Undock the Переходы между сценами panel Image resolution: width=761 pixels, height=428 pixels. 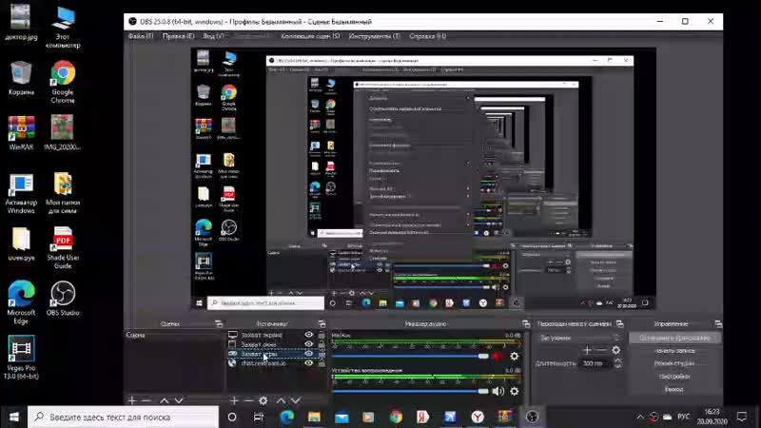coord(620,323)
